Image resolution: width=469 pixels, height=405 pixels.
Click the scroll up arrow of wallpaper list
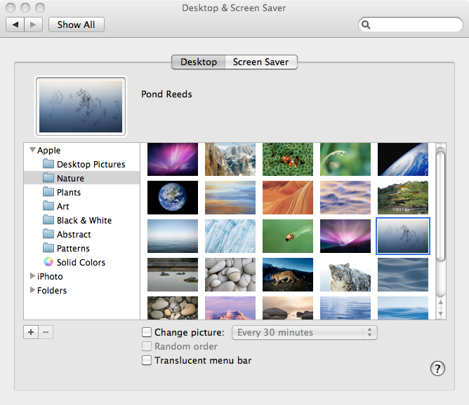point(441,302)
